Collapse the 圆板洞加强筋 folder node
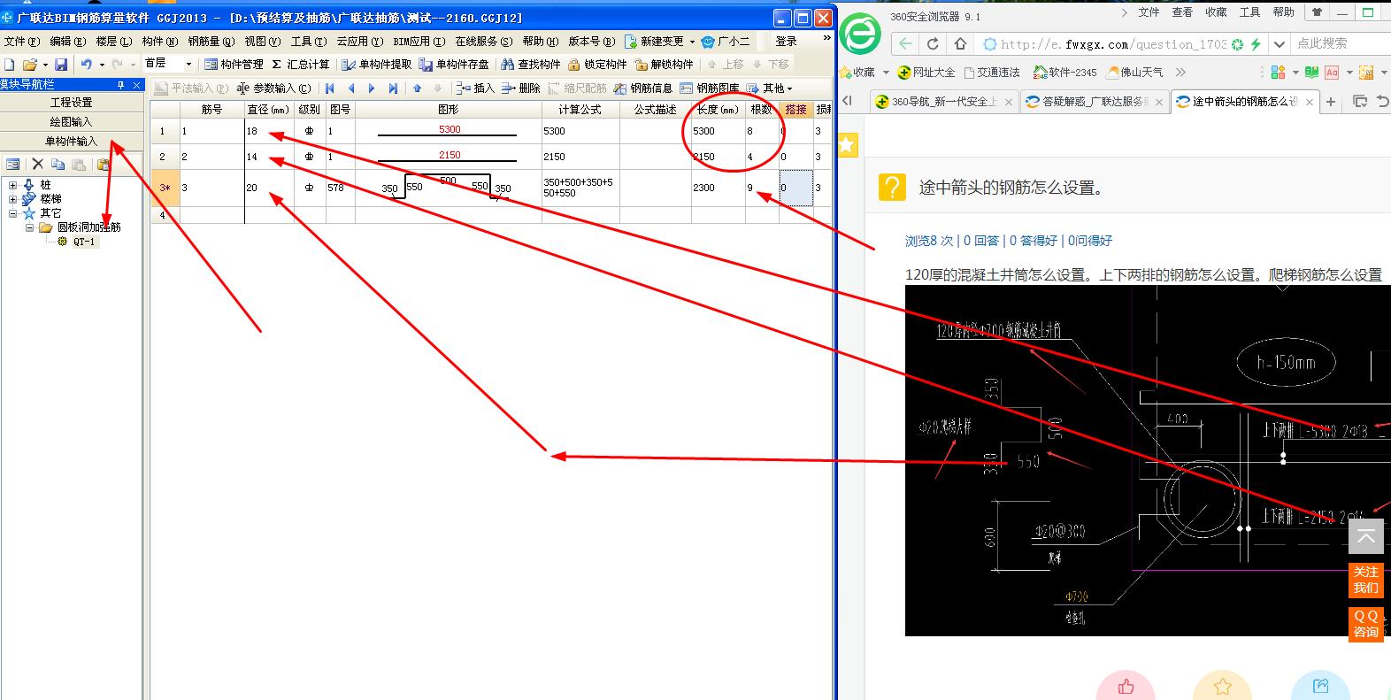This screenshot has width=1391, height=700. pos(29,227)
